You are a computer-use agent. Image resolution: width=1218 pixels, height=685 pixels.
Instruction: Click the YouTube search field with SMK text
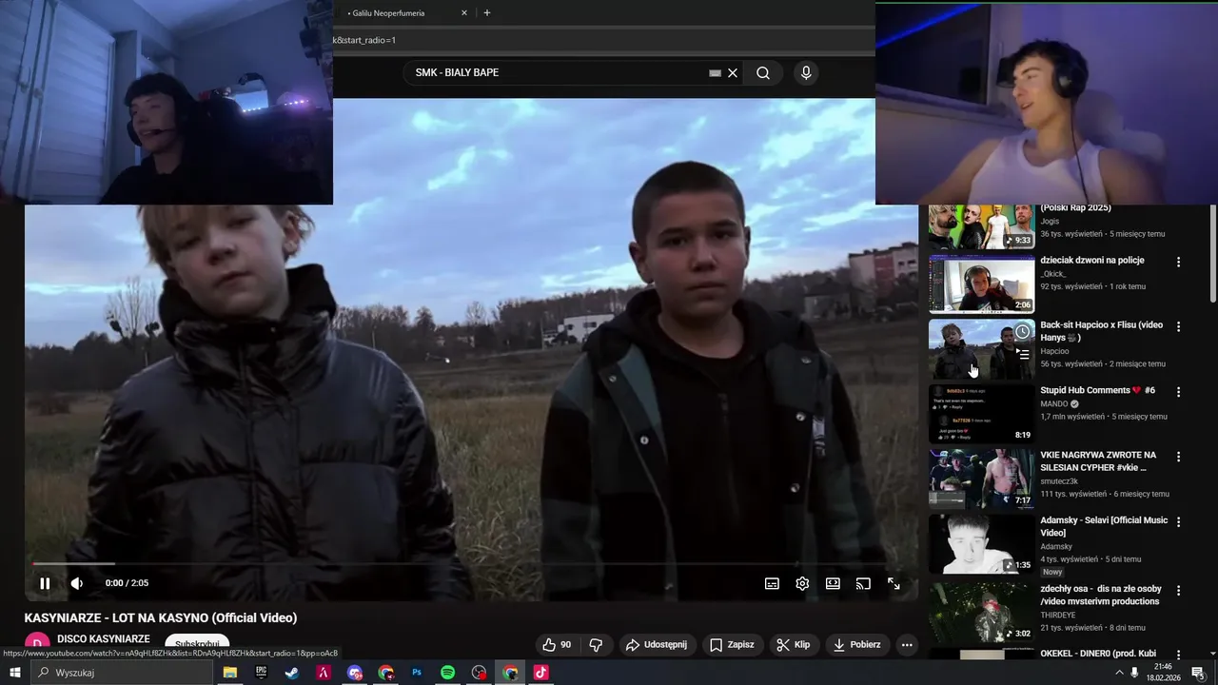point(557,72)
